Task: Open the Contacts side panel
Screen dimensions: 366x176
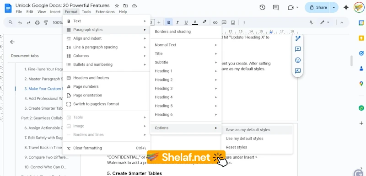Action: point(361,69)
